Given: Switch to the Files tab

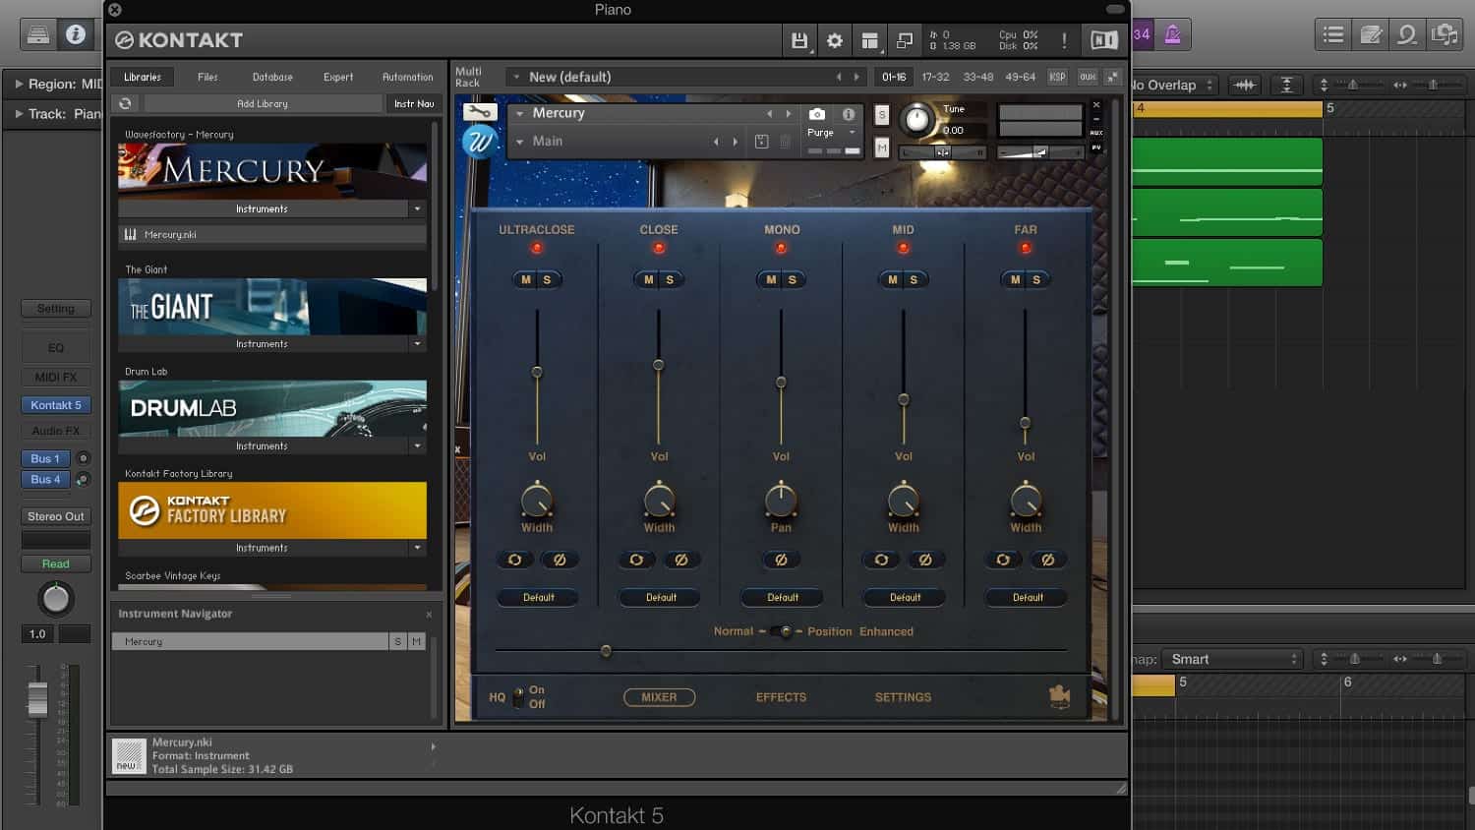Looking at the screenshot, I should 207,77.
